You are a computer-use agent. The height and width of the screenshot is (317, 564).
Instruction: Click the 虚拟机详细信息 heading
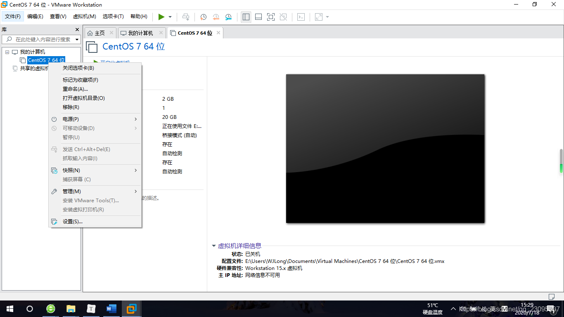click(x=239, y=246)
